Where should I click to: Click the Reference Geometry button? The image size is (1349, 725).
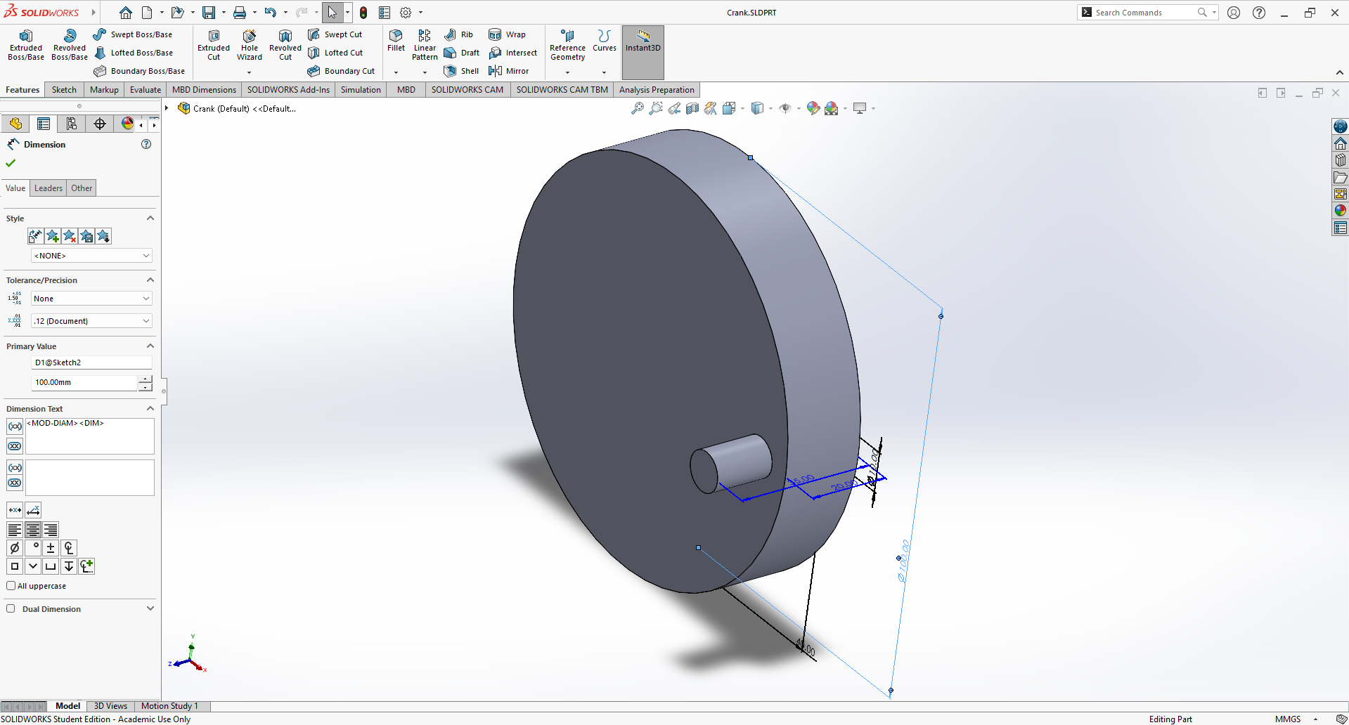click(x=567, y=45)
